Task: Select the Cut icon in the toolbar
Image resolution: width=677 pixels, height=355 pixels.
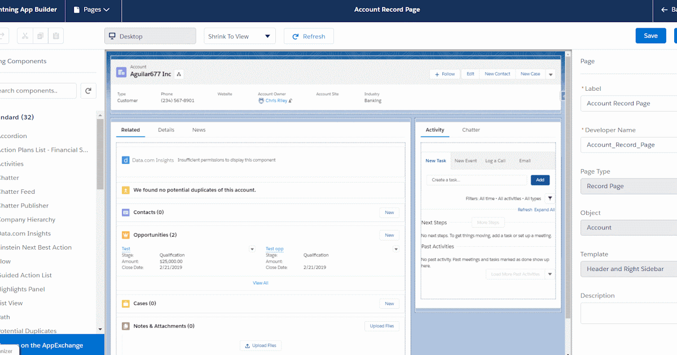Action: (x=24, y=35)
